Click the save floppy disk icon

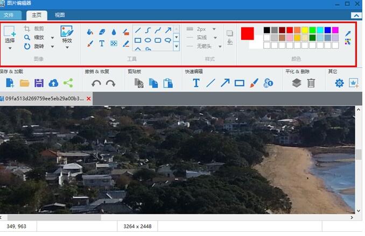(x=39, y=83)
